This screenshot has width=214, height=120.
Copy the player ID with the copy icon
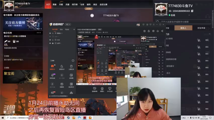click(x=192, y=11)
